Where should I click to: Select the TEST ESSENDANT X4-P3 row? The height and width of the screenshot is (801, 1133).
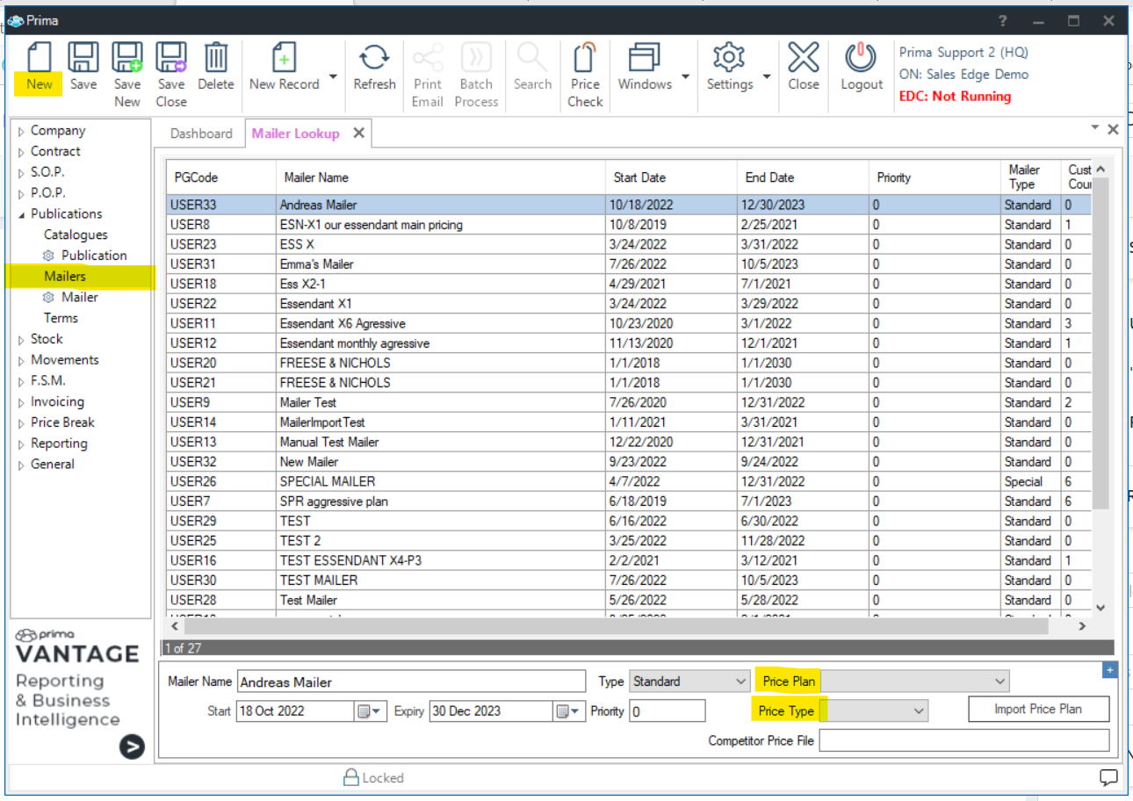(629, 560)
